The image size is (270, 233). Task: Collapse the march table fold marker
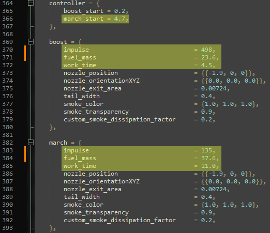pos(31,143)
